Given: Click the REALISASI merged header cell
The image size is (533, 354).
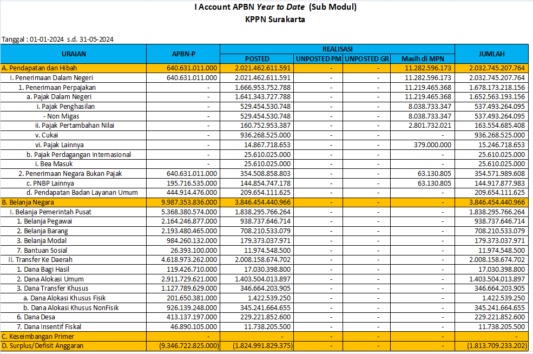Looking at the screenshot, I should click(x=337, y=49).
